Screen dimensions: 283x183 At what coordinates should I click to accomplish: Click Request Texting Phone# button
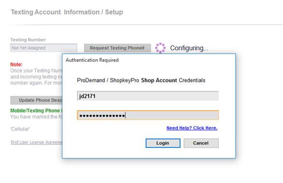pyautogui.click(x=117, y=48)
